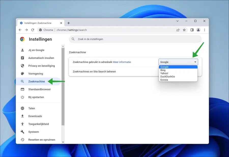The image size is (229, 157).
Task: Open the side panel icon
Action: (x=192, y=30)
